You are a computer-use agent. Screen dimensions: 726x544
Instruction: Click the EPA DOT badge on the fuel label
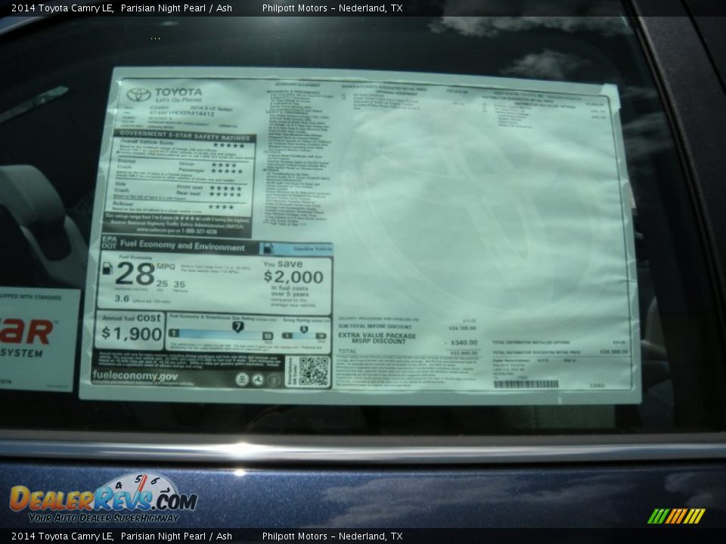tap(110, 243)
